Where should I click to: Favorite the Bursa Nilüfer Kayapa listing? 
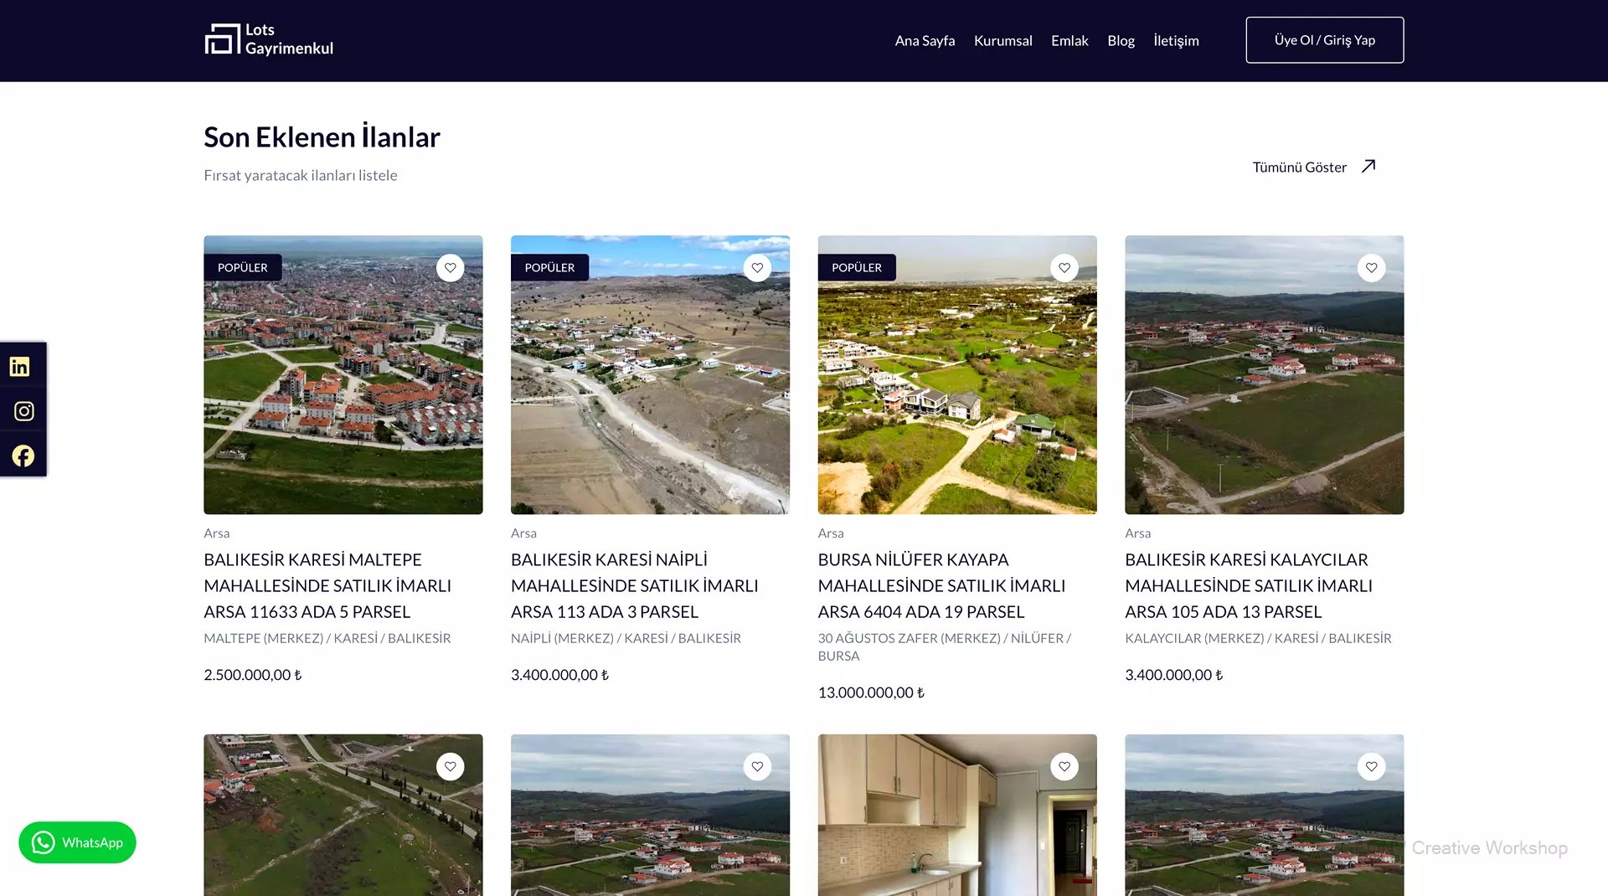(1064, 268)
